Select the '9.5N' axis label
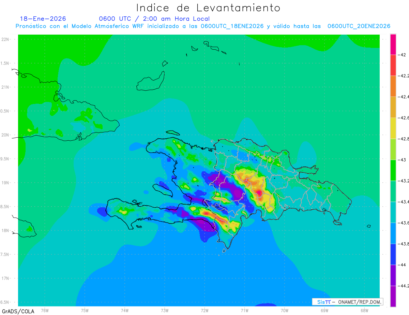The width and height of the screenshot is (409, 315). 5,159
